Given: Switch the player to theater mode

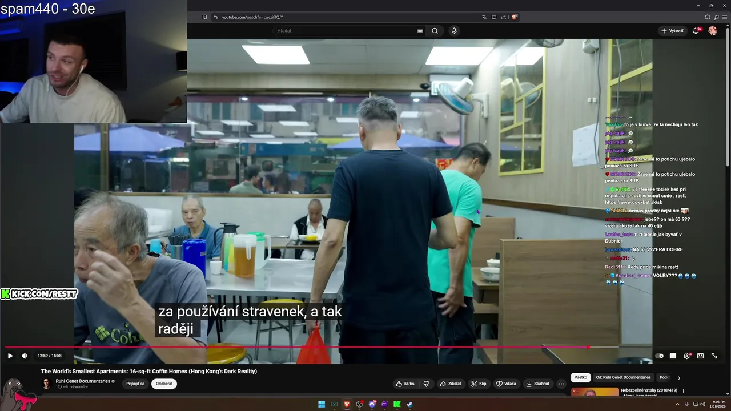Looking at the screenshot, I should tap(700, 356).
